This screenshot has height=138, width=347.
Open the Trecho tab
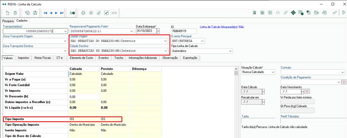pyautogui.click(x=119, y=58)
